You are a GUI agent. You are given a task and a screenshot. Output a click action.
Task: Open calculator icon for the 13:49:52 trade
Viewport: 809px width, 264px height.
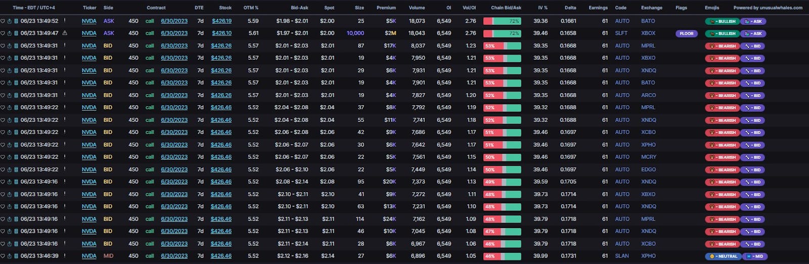pos(16,21)
